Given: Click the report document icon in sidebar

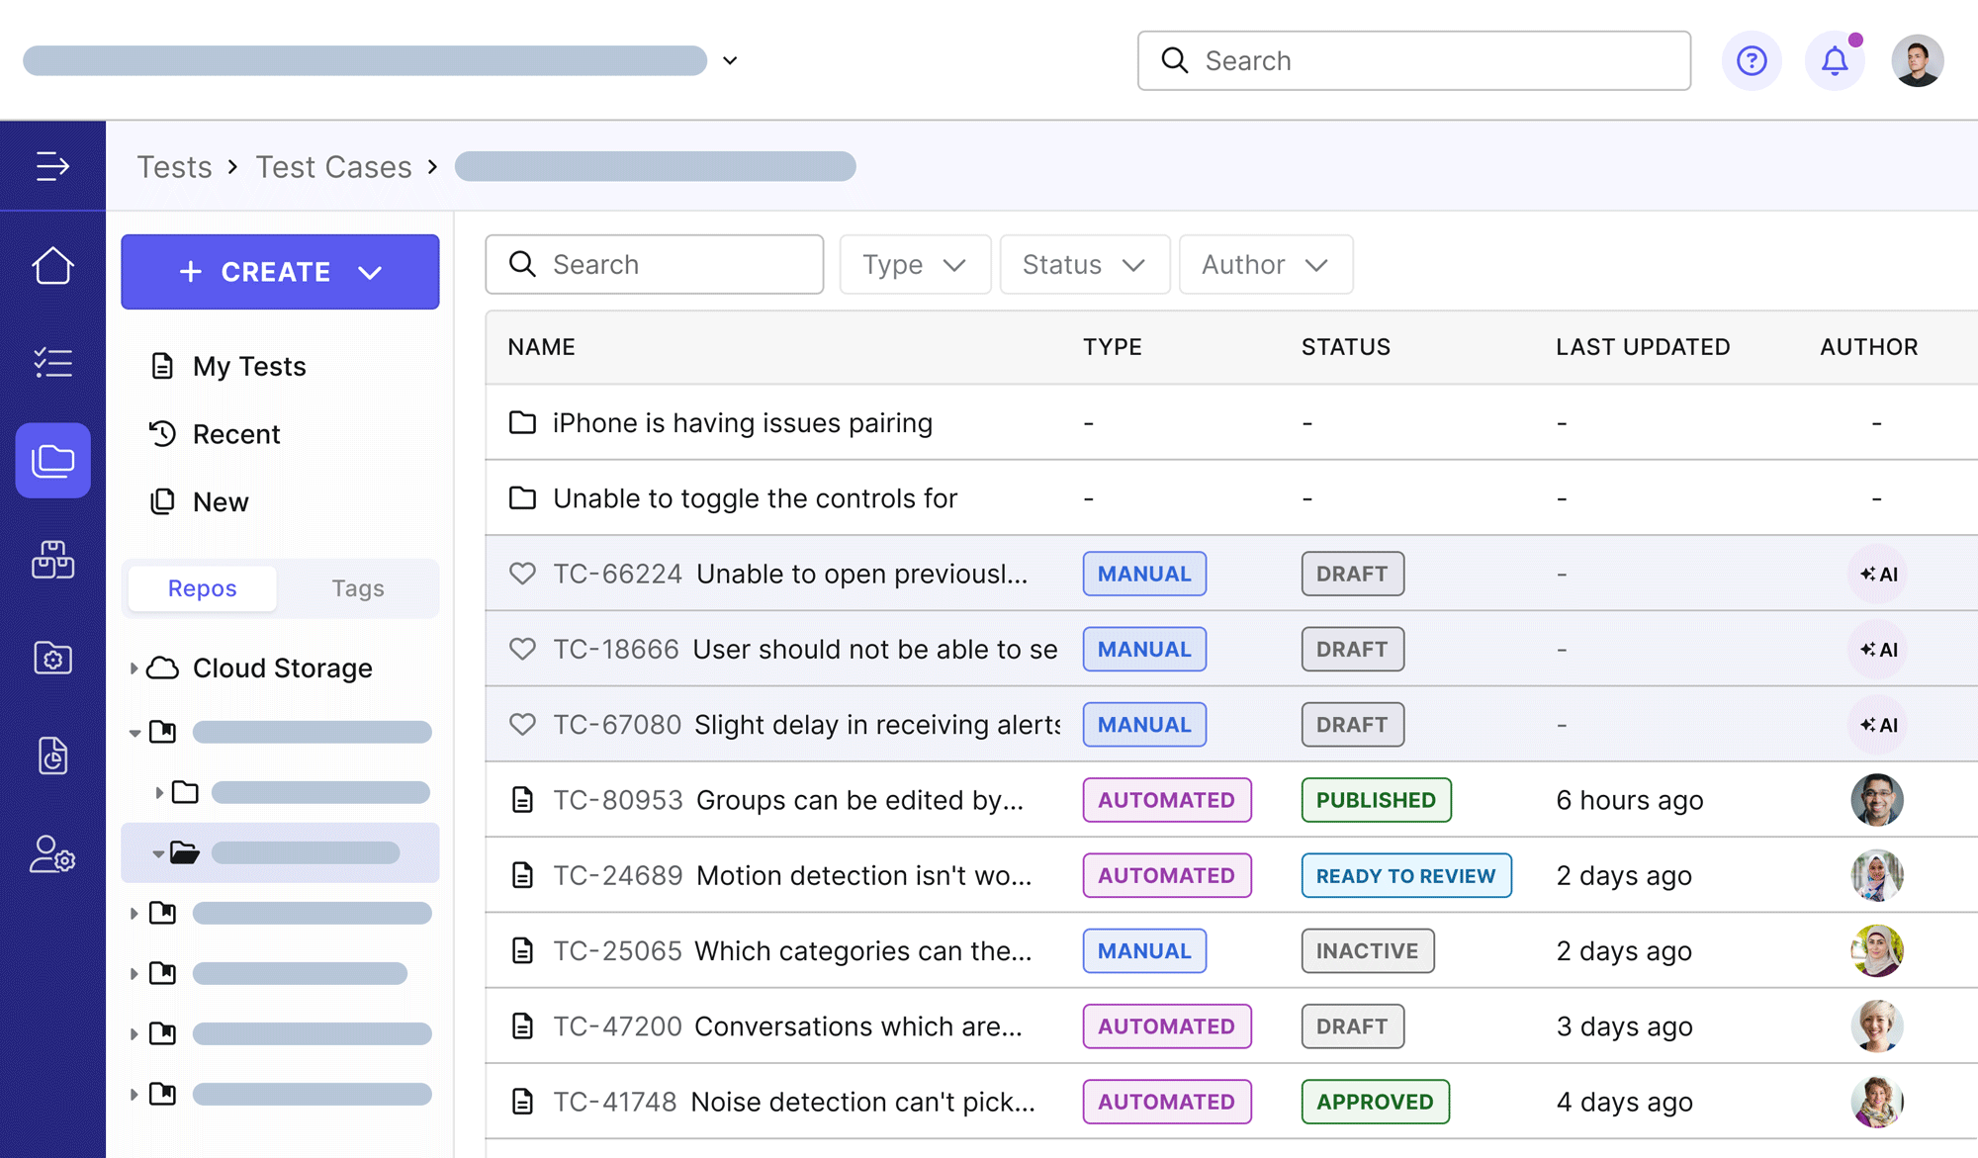Looking at the screenshot, I should click(52, 756).
